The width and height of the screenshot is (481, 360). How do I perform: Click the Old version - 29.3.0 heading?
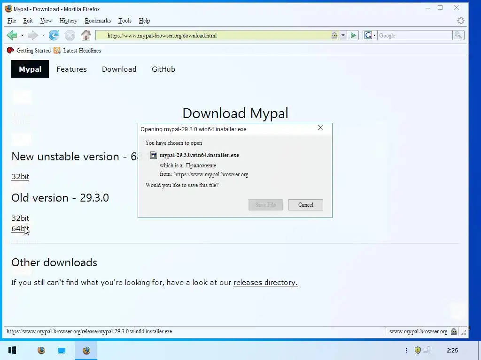click(x=60, y=198)
